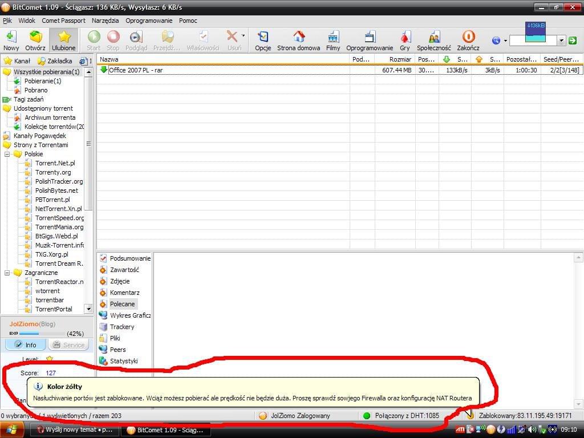Screen dimensions: 584x438
Task: Click the Usuń delete icon
Action: point(233,40)
